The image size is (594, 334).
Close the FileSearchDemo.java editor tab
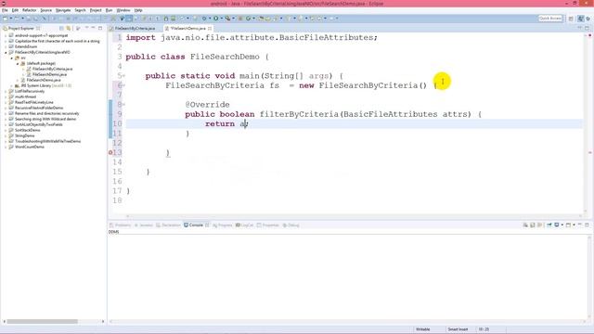pyautogui.click(x=210, y=29)
